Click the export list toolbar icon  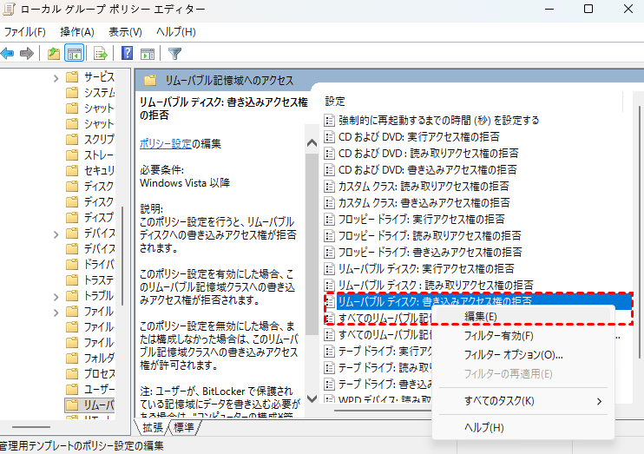[101, 54]
